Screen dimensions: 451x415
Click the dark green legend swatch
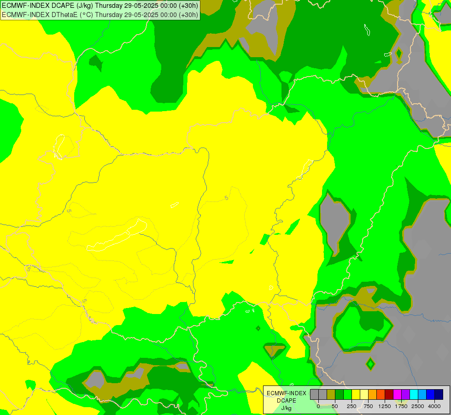tap(340, 394)
